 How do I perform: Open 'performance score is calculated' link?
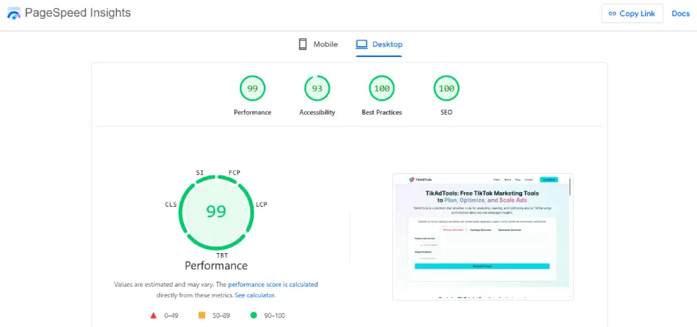coord(273,285)
